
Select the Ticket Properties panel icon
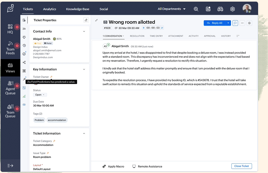pos(24,20)
